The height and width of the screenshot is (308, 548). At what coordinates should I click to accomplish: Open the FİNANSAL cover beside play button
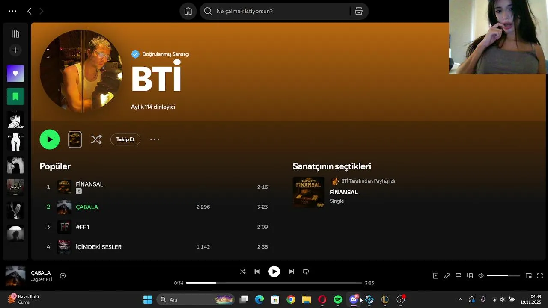75,139
